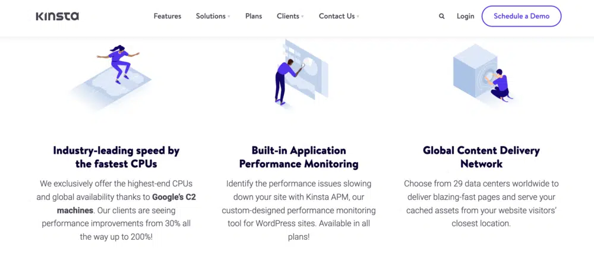This screenshot has width=594, height=266.
Task: Click the performance monitoring illustration
Action: pyautogui.click(x=297, y=74)
